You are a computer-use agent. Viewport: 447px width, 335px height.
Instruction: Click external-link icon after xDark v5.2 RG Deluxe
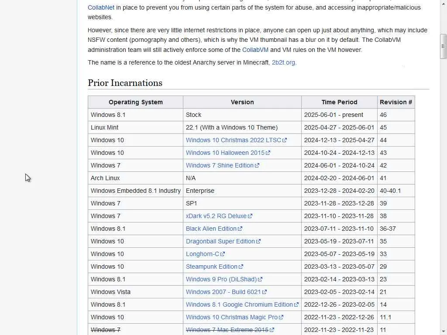tap(250, 216)
